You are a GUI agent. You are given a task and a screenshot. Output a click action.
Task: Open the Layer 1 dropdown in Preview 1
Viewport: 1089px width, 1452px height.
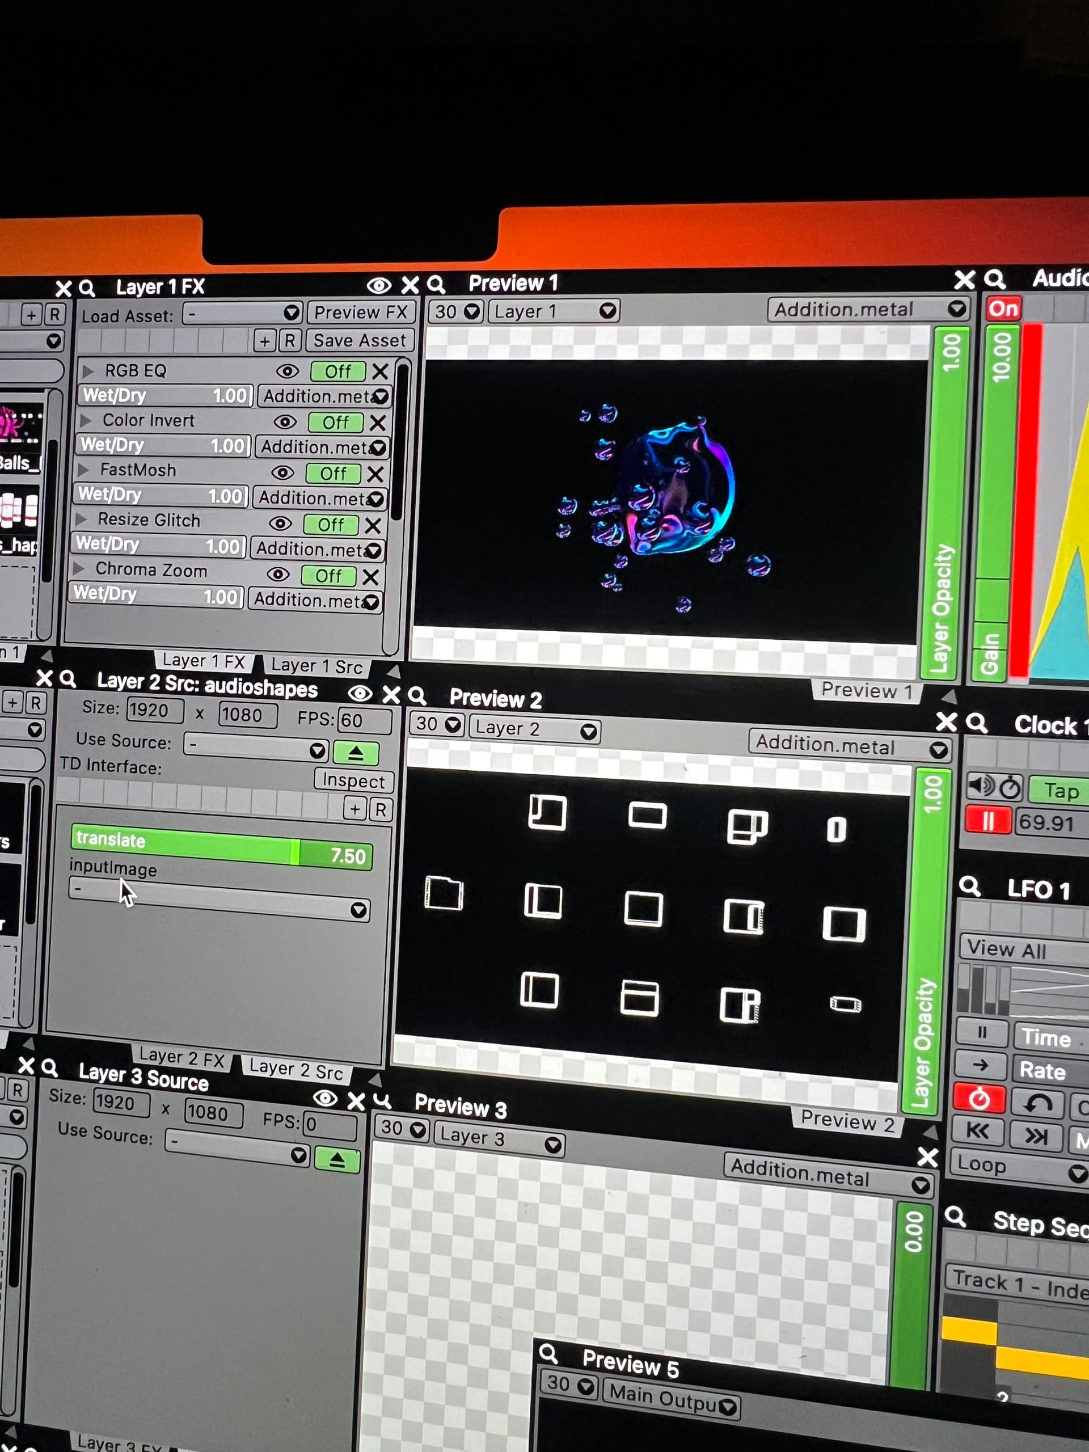click(554, 311)
